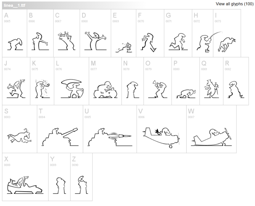Choose glyph W grounded propeller plane
Screen dimensions: 255x206
(x=211, y=129)
